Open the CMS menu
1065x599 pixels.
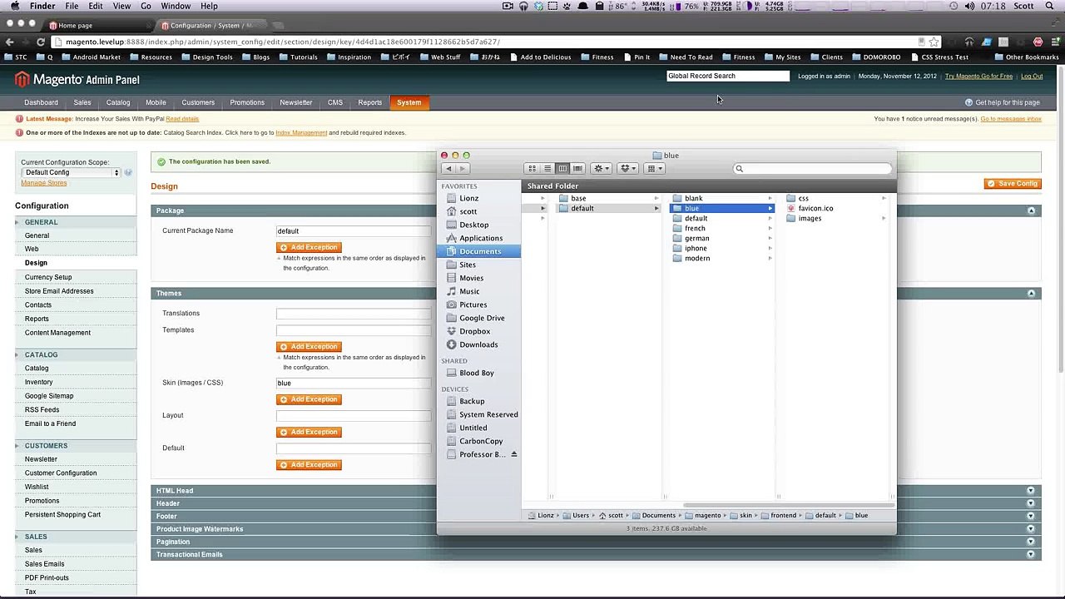click(335, 102)
